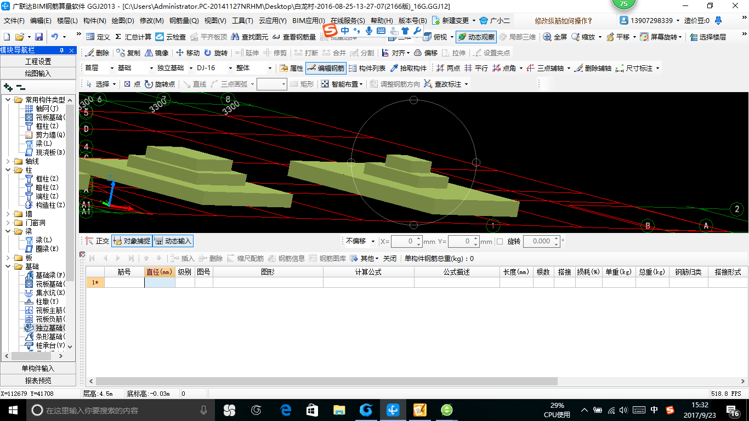This screenshot has height=421, width=749.
Task: Select the 移动 move tool
Action: 188,53
